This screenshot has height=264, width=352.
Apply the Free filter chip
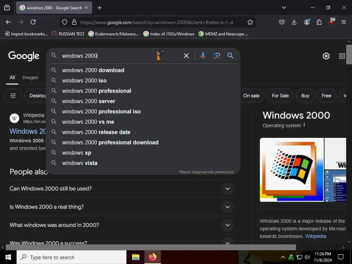coord(327,96)
